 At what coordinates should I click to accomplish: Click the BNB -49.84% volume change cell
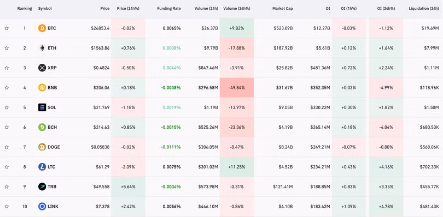(237, 88)
